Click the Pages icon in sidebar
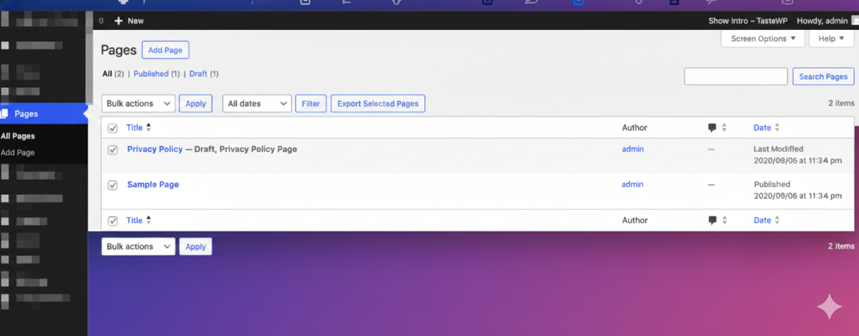The width and height of the screenshot is (859, 336). coord(5,114)
